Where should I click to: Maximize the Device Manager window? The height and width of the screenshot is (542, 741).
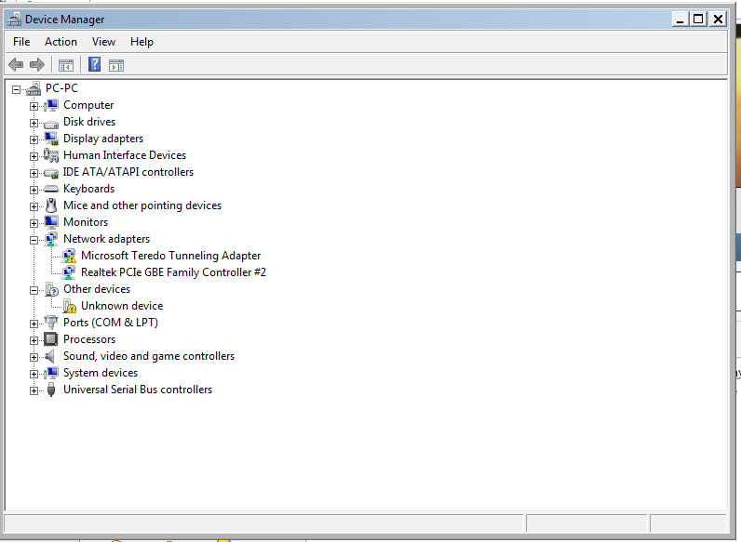[698, 19]
